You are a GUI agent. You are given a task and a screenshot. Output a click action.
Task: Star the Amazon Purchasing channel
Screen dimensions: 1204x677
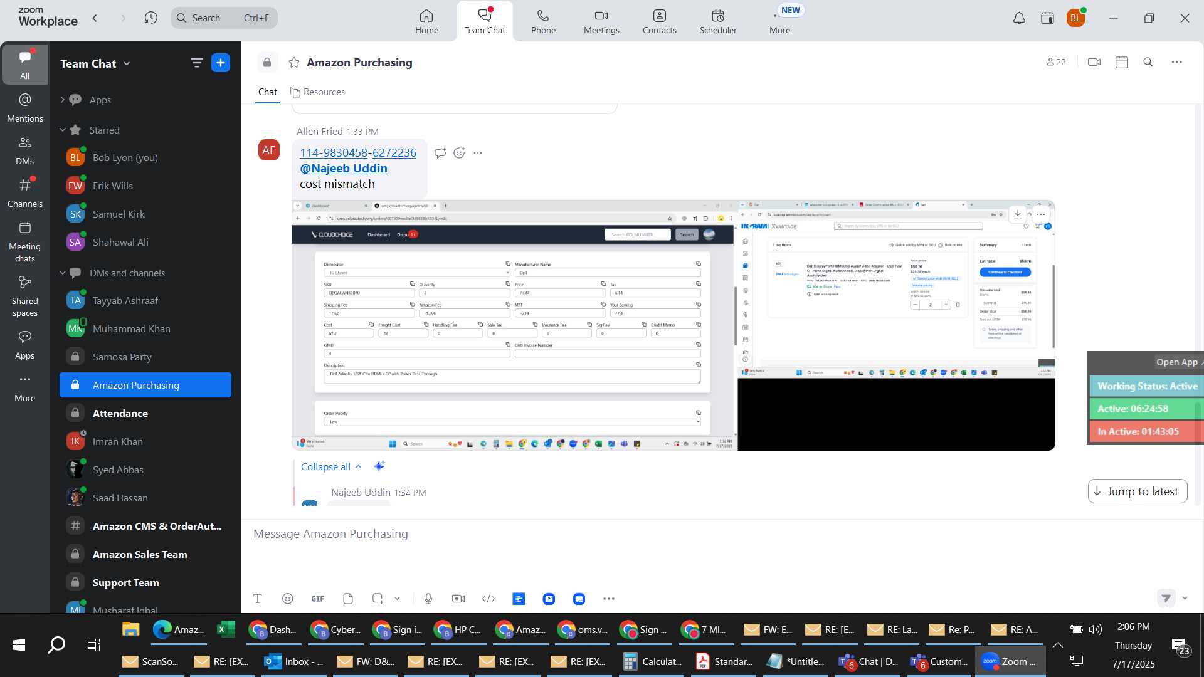pos(293,62)
